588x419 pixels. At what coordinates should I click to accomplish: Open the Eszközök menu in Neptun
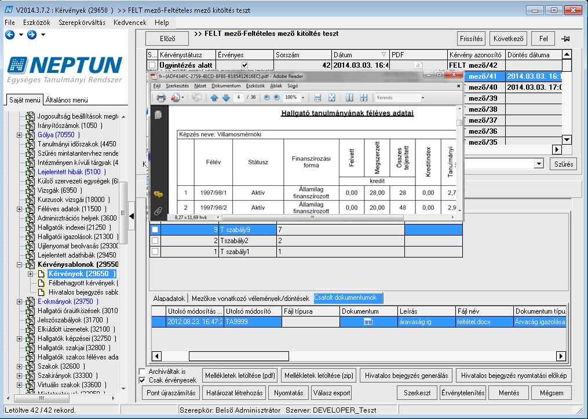(x=36, y=23)
